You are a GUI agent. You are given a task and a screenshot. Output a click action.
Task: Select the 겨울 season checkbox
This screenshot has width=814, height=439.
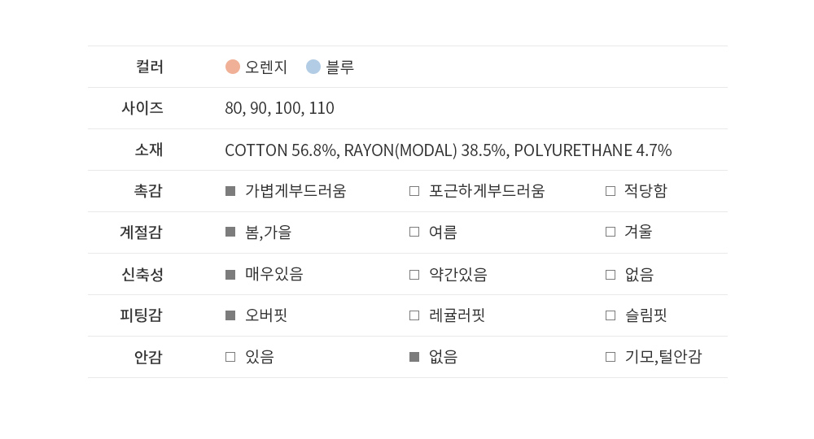click(610, 233)
